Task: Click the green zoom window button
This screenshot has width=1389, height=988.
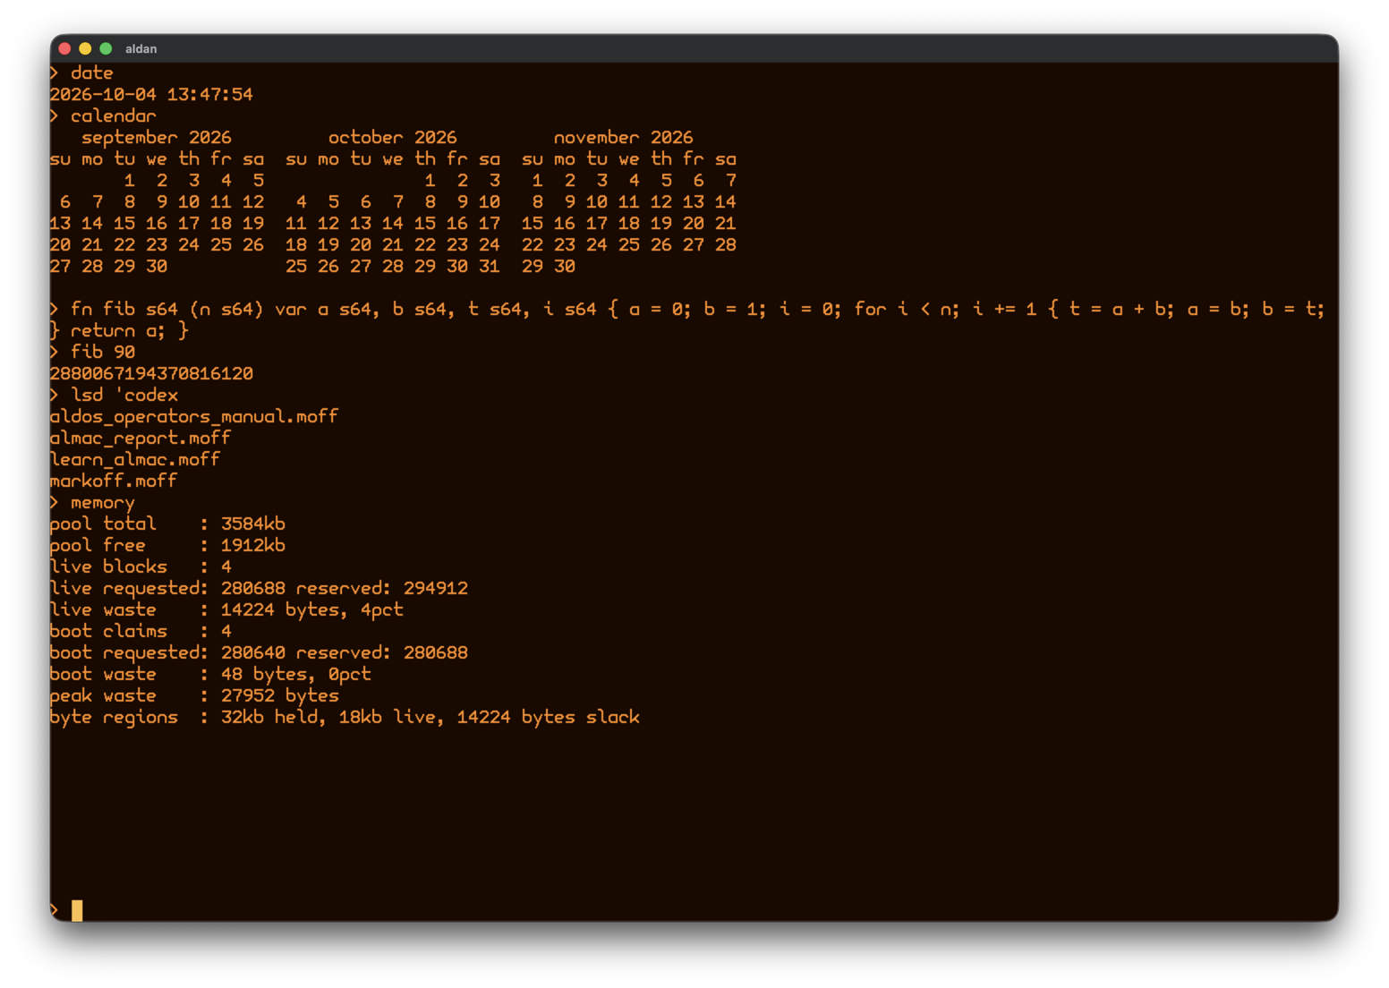Action: coord(106,48)
